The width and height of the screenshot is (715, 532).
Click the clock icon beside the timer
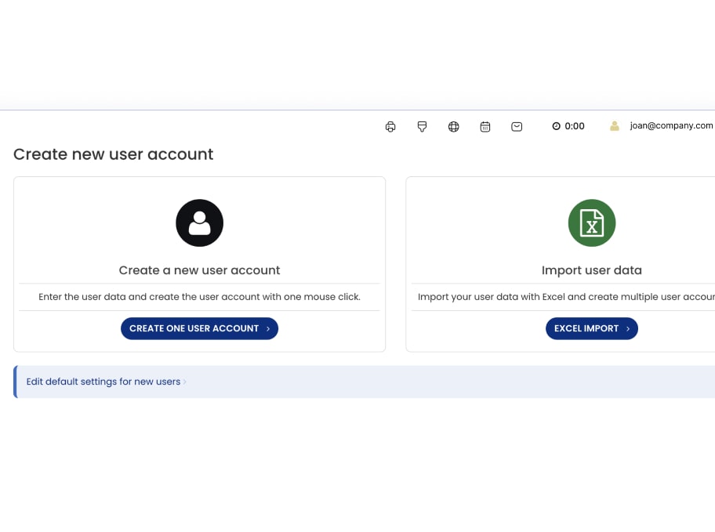[x=556, y=126]
